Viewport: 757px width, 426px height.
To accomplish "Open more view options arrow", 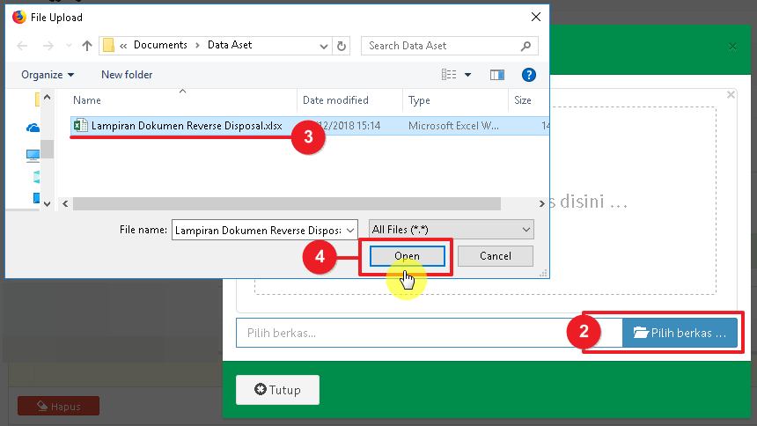I will pos(467,75).
